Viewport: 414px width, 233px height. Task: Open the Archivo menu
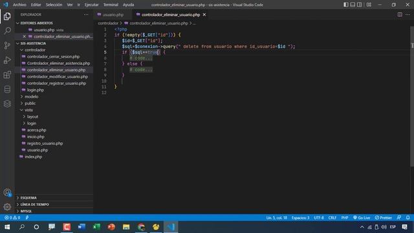coord(19,5)
